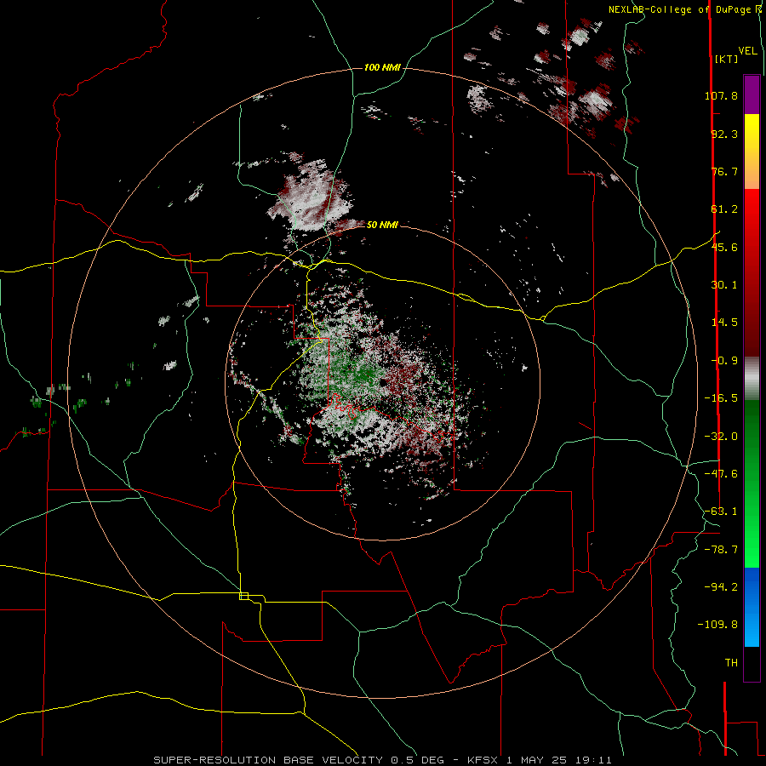Click the -94.2 velocity scale value
The image size is (766, 766).
pyautogui.click(x=721, y=586)
